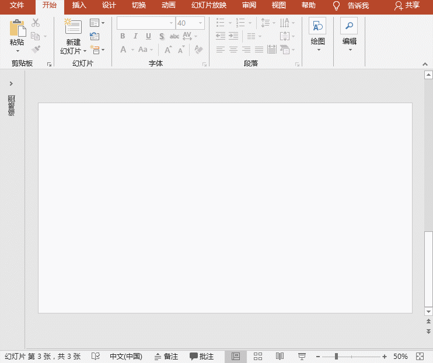
Task: Click the Convert to SmartArt icon
Action: (285, 50)
